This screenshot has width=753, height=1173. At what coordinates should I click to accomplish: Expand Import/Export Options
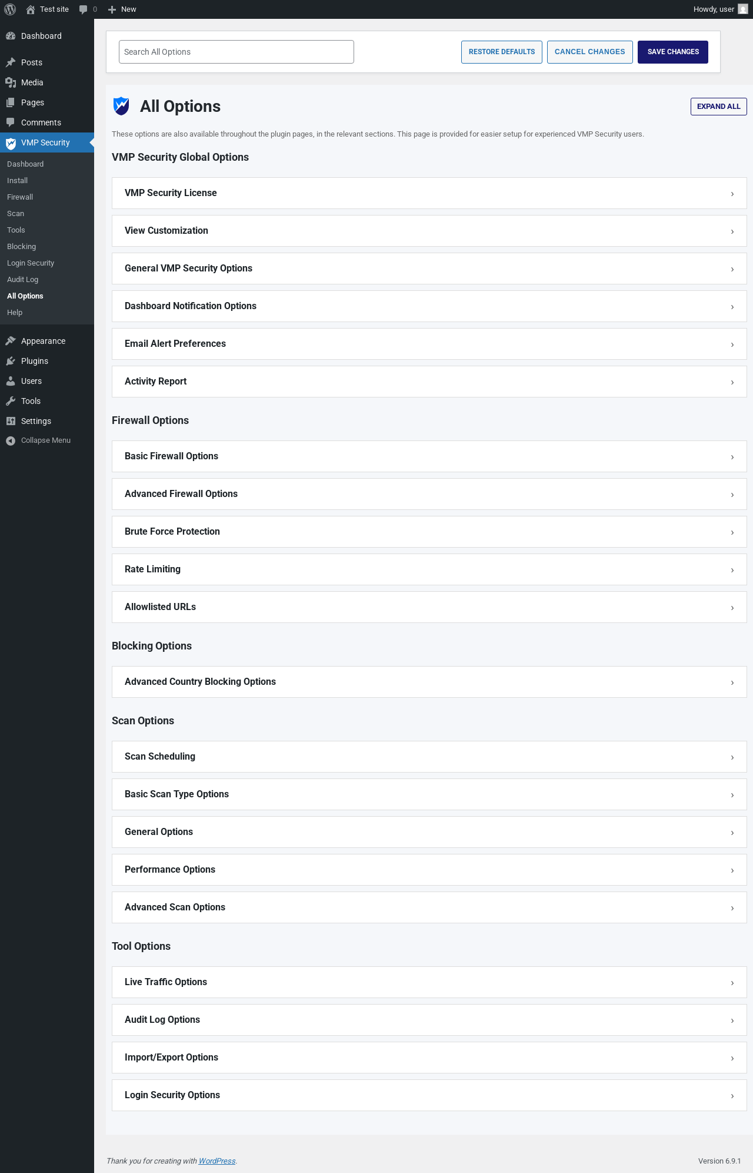tap(429, 1058)
